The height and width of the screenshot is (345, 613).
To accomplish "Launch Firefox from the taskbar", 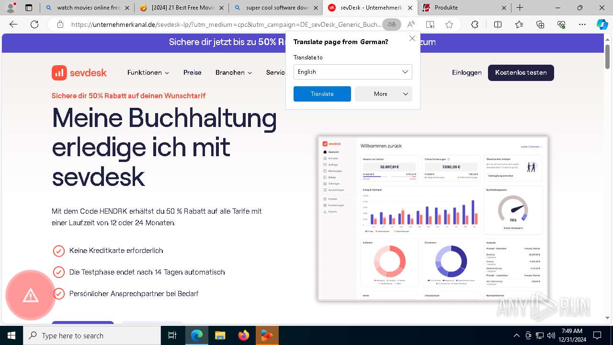I will [x=243, y=335].
